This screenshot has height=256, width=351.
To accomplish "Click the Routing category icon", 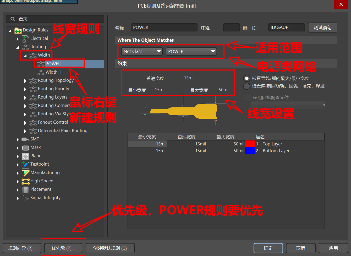I will [25, 47].
